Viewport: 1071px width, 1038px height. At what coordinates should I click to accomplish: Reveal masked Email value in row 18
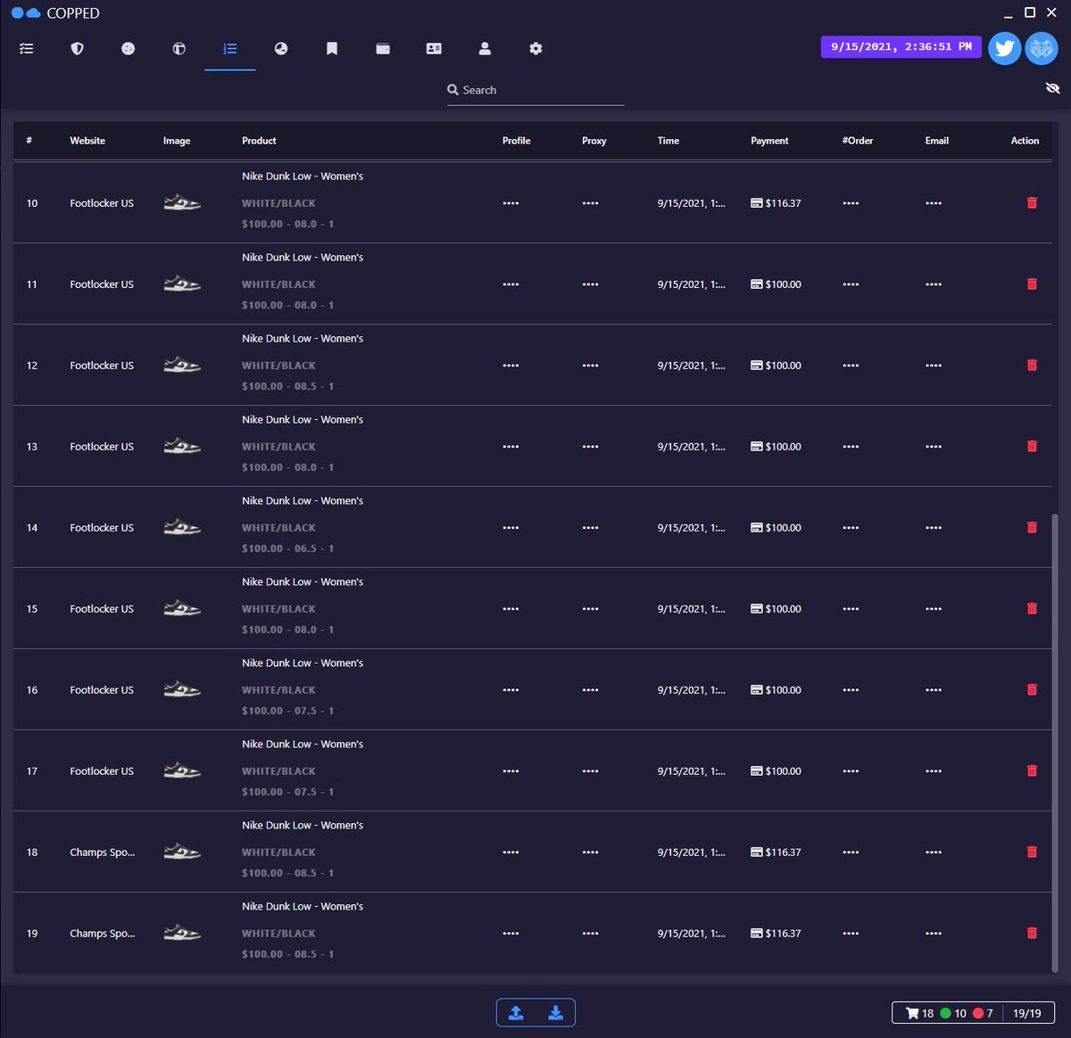[x=934, y=853]
